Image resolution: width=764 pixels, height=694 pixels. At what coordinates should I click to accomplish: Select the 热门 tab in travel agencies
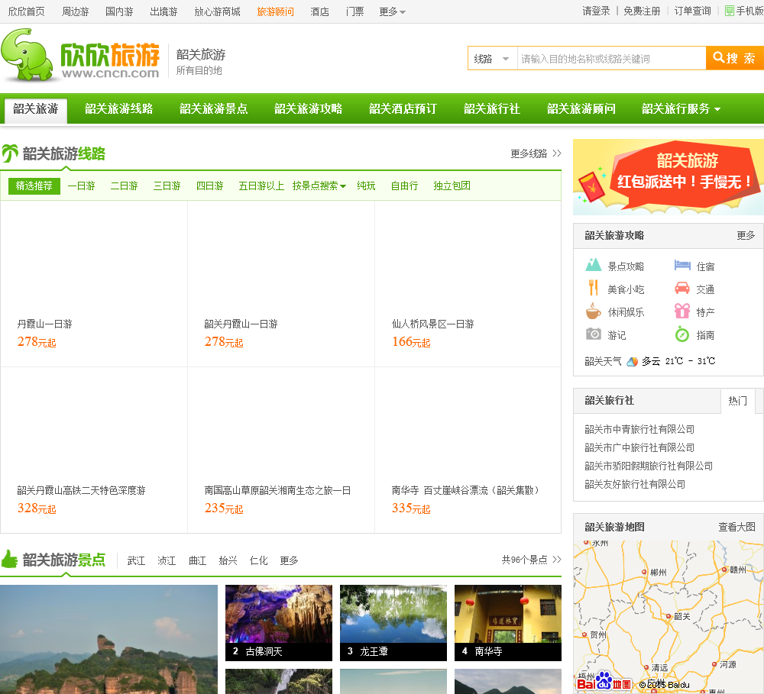pyautogui.click(x=737, y=401)
